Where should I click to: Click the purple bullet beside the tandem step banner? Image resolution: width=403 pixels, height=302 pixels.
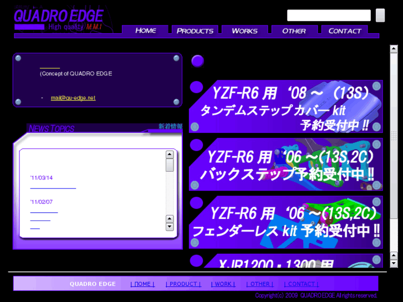[x=196, y=87]
